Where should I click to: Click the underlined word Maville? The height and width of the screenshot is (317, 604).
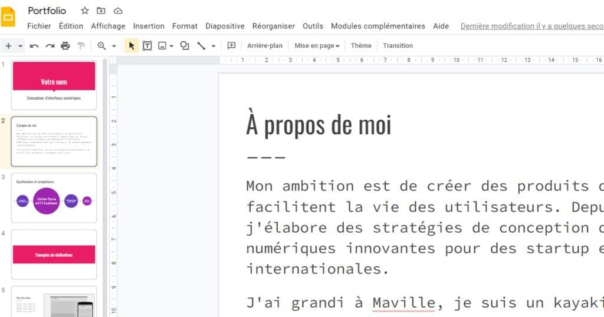click(403, 303)
